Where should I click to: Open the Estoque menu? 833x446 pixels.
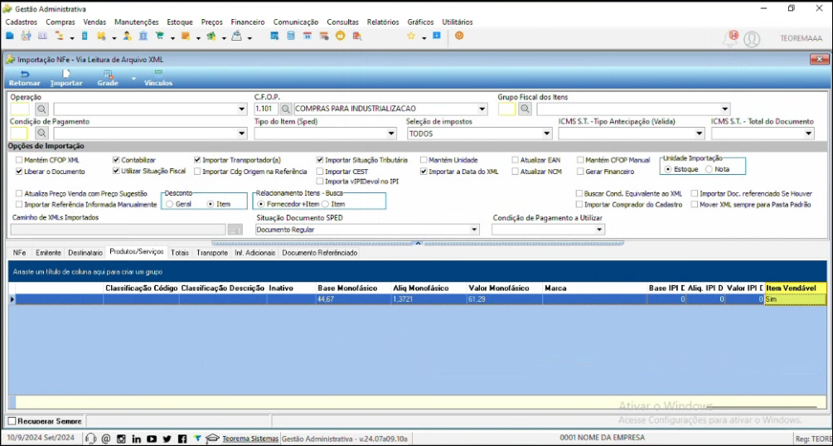click(x=180, y=22)
